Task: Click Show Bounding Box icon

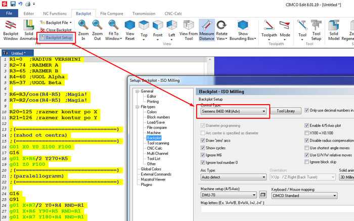Action: click(x=243, y=29)
